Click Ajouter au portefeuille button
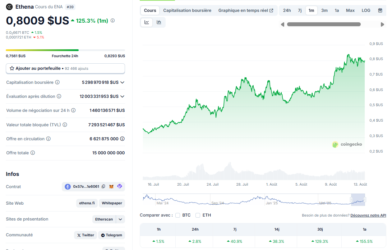This screenshot has width=392, height=250. point(65,69)
